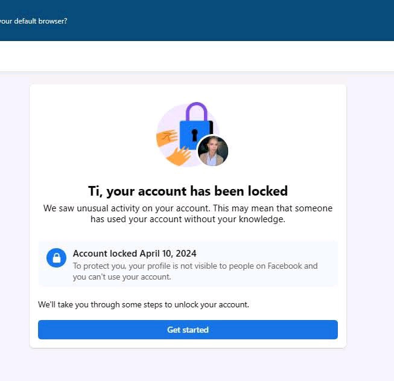This screenshot has width=394, height=381.
Task: Click the blue circular lock icon
Action: pyautogui.click(x=57, y=258)
